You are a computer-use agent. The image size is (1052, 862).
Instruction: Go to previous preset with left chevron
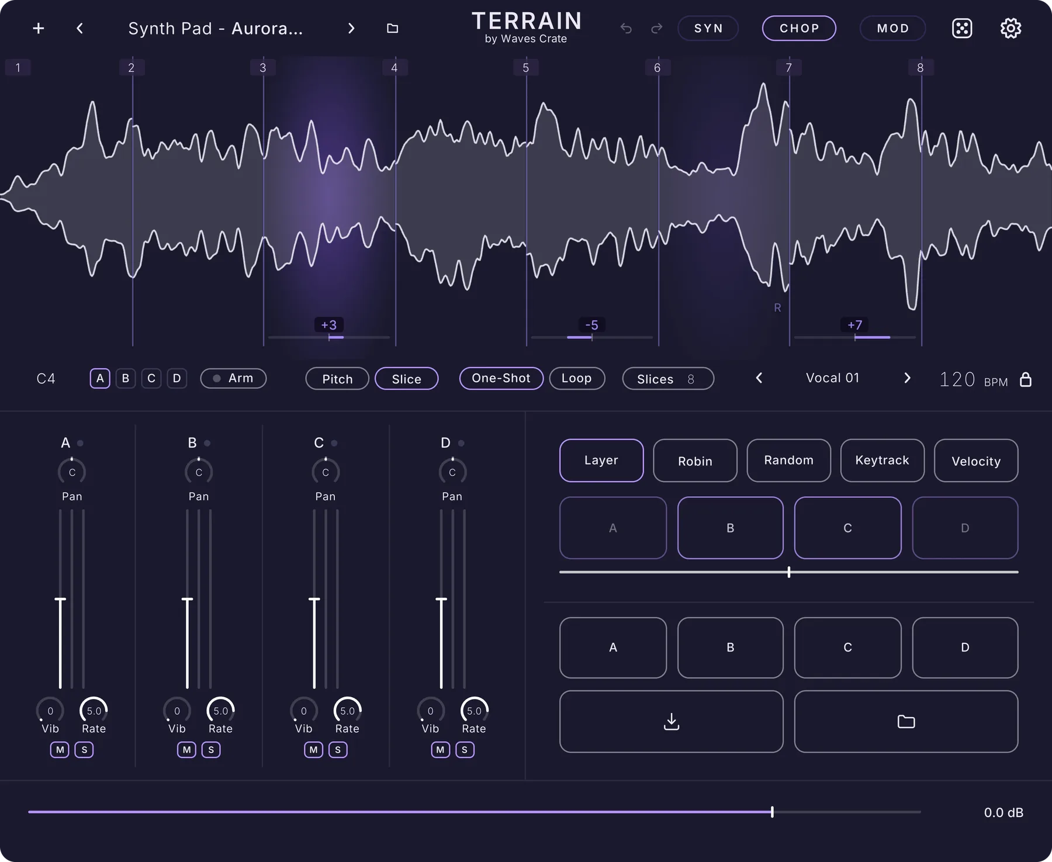tap(79, 28)
